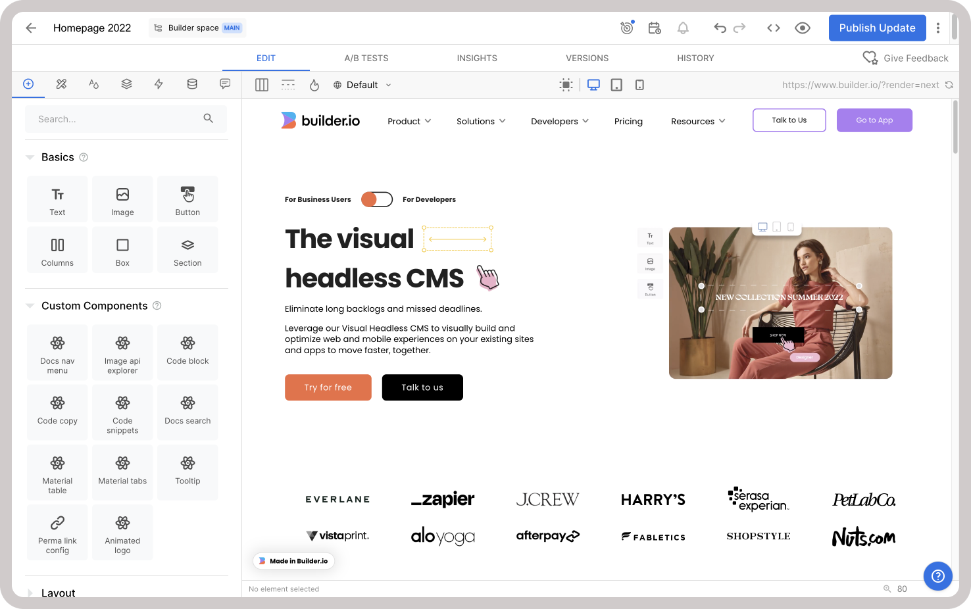Click Publish Update button
This screenshot has width=971, height=609.
877,28
